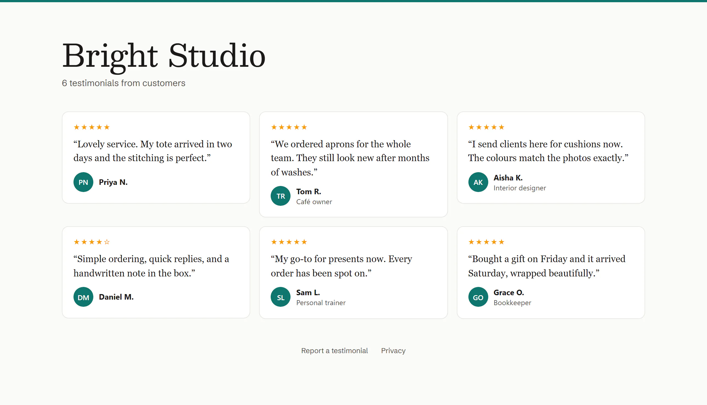707x405 pixels.
Task: Click star rating on Grace O.'s card
Action: [486, 242]
